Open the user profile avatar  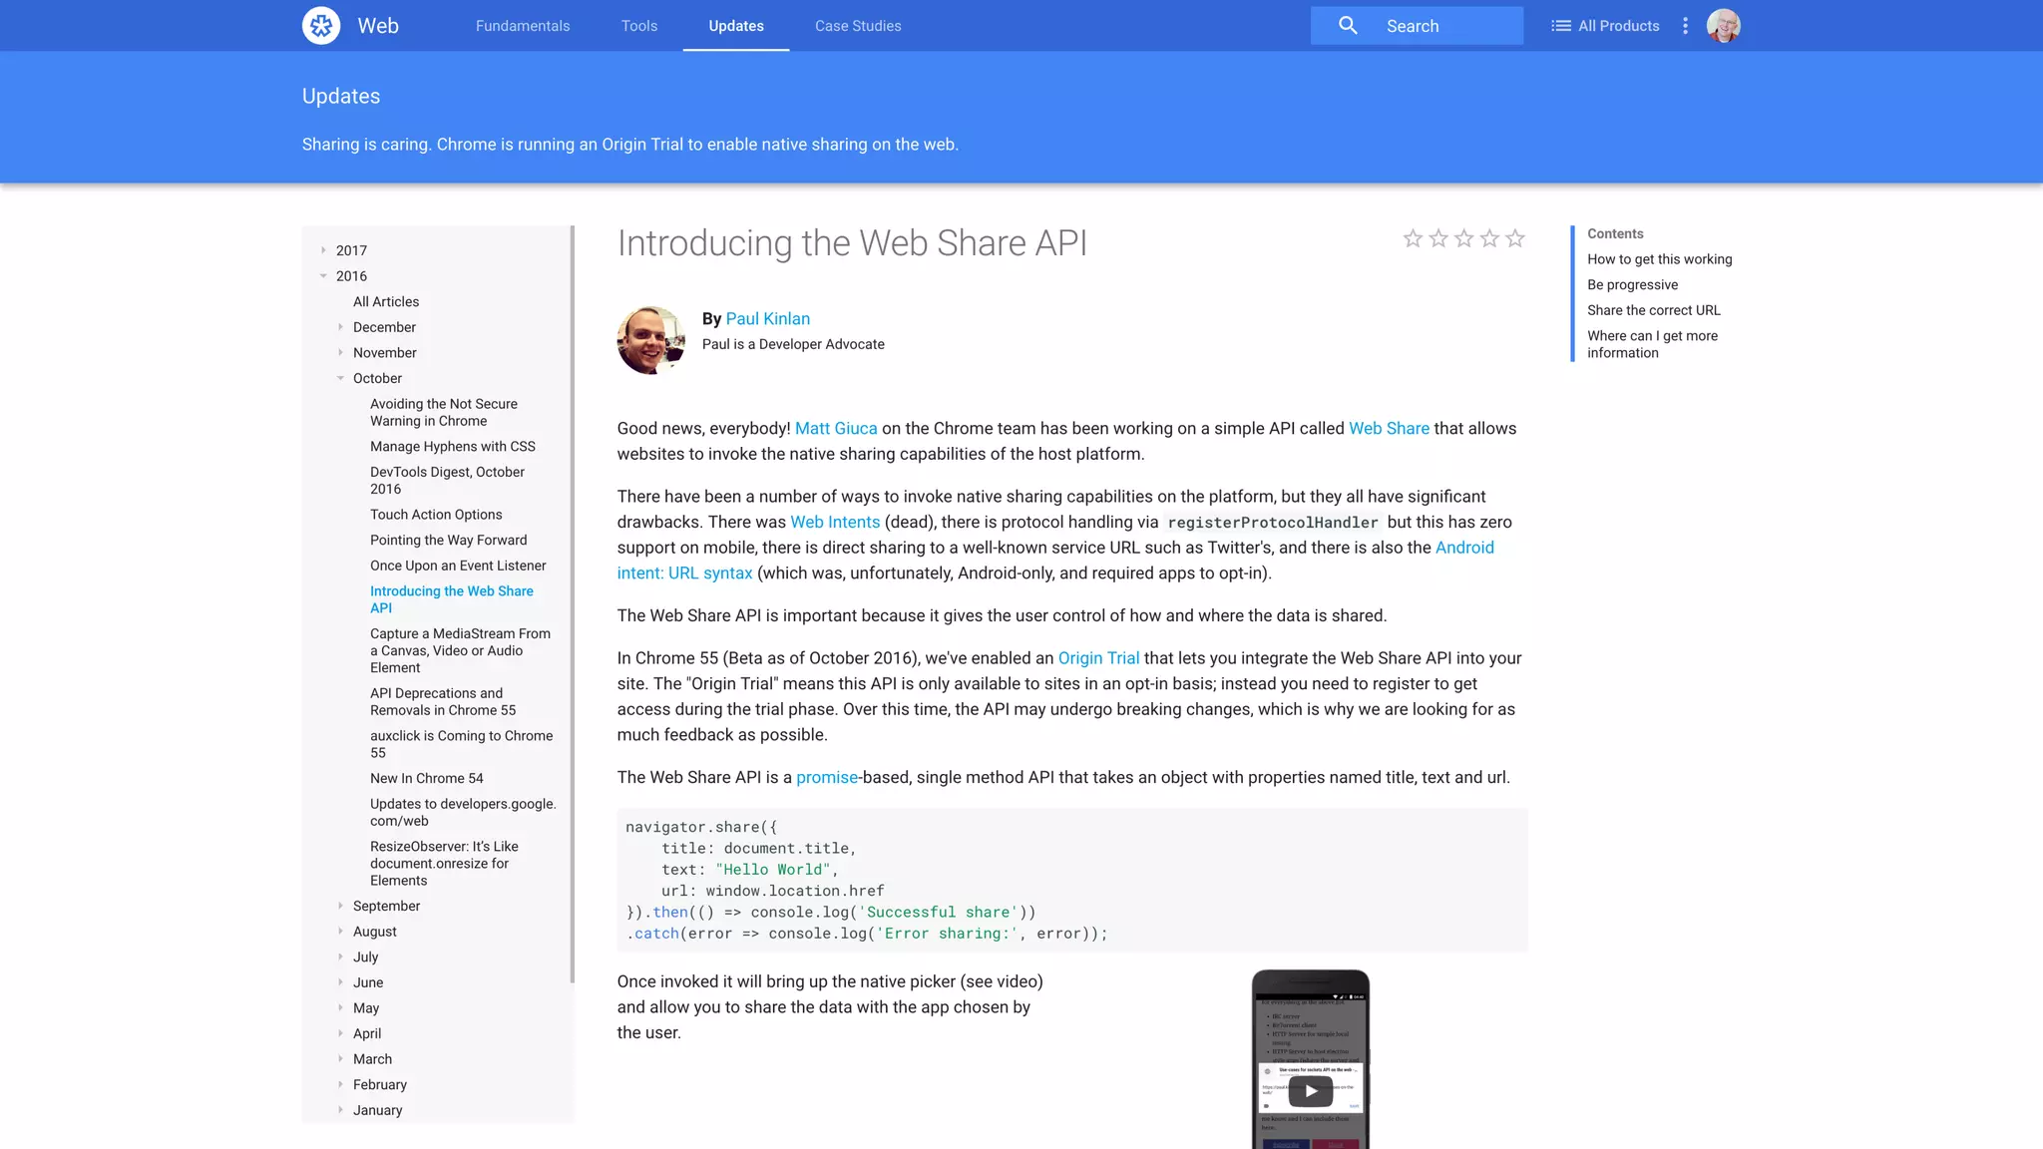1723,26
